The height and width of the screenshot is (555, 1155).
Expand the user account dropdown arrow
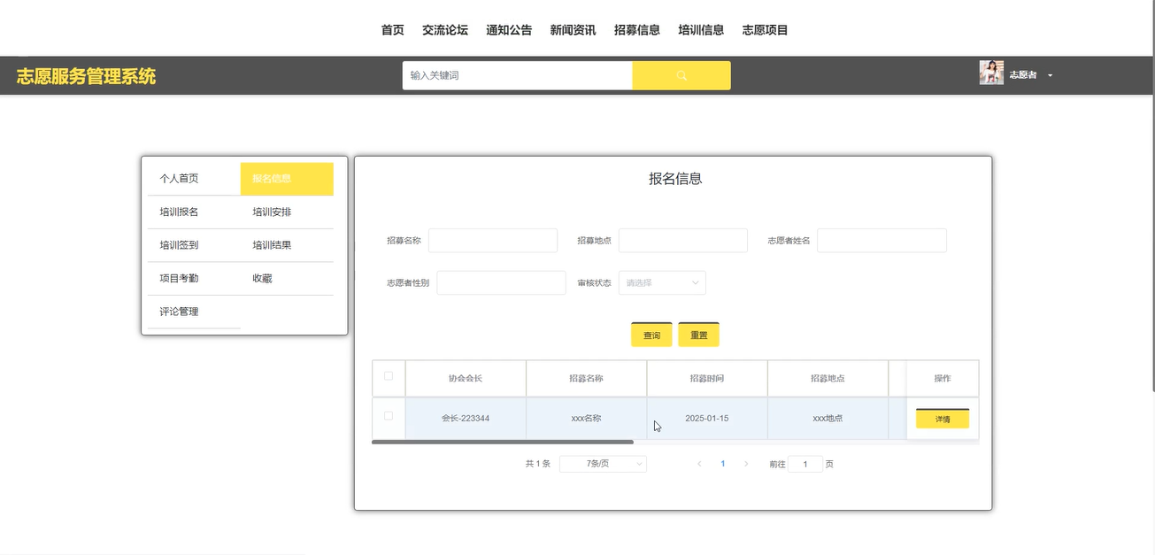1050,76
